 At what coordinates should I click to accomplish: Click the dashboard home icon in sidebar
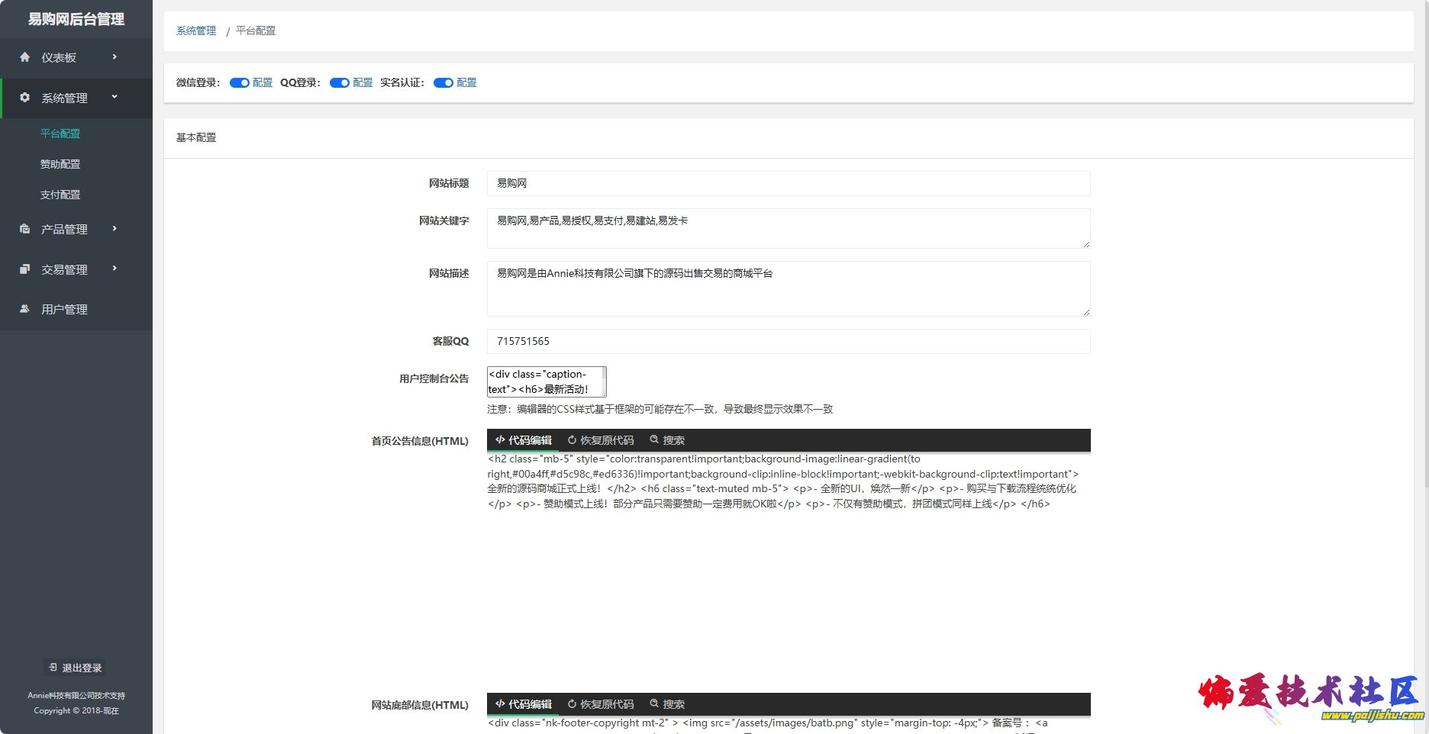24,57
